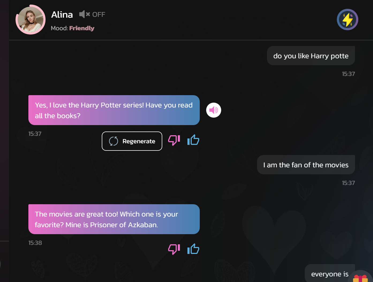The image size is (373, 282).
Task: Select the 'do you like Harry potte' message
Action: (x=311, y=56)
